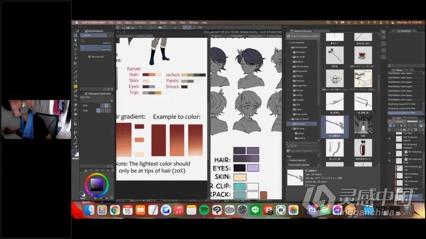Collapse the 3D pose subfolder arrow

(x=292, y=129)
